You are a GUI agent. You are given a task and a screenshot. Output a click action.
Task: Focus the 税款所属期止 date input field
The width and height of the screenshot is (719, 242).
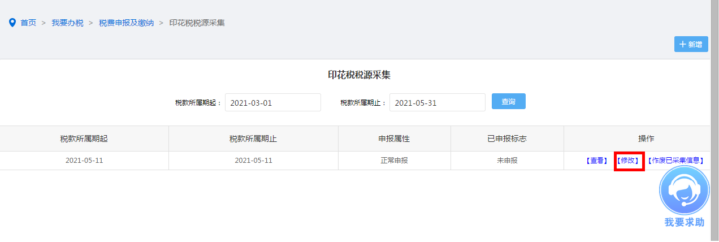point(437,103)
